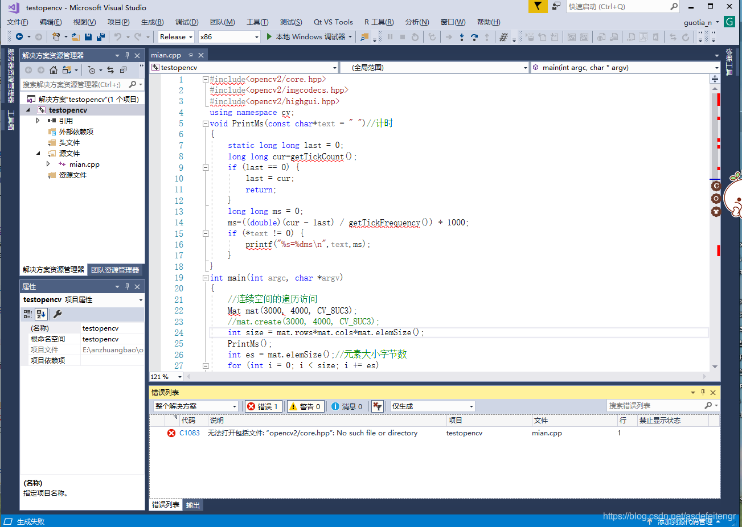This screenshot has height=527, width=742.
Task: Toggle the Warnings 0 filter button
Action: point(306,406)
